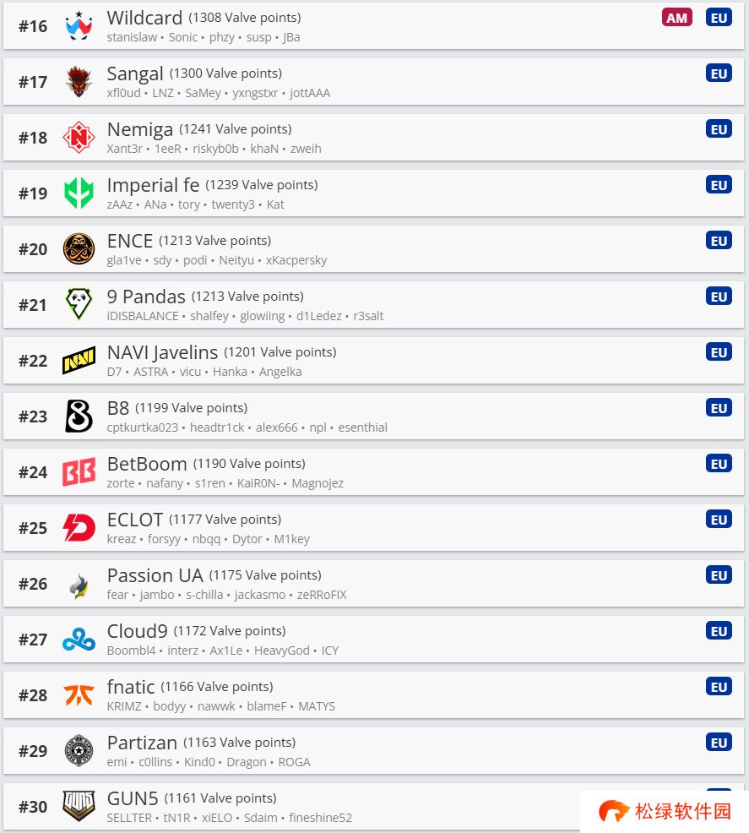The height and width of the screenshot is (833, 749).
Task: Open the ECLOT team name link
Action: tap(135, 520)
